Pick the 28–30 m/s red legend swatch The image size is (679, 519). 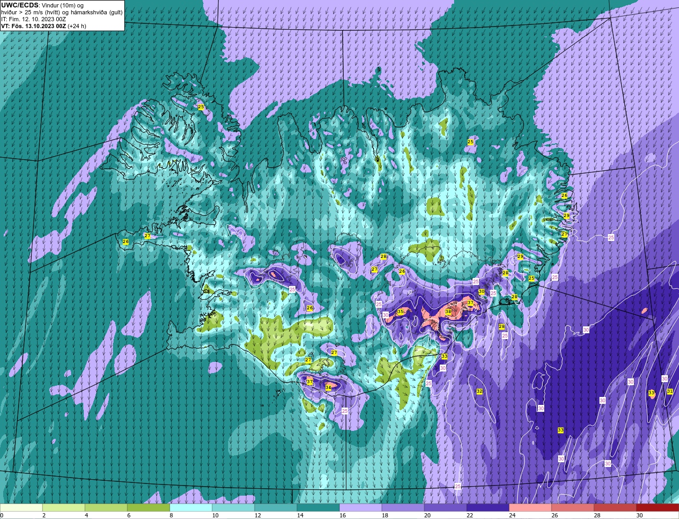pos(615,508)
